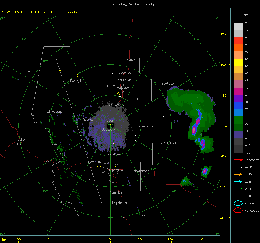Screen dimensions: 260x243
Task: Click the cyan 27ZW arrow icon
Action: [x=238, y=182]
